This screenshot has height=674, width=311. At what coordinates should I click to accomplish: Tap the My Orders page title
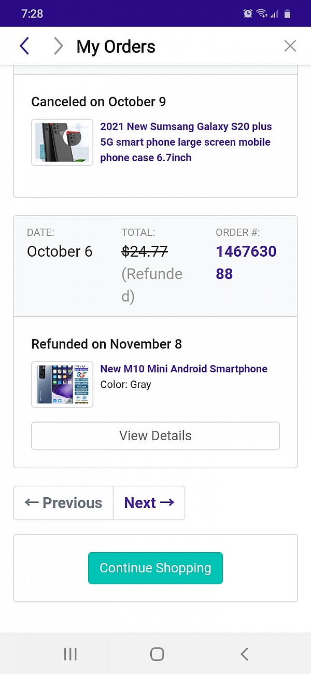tap(116, 47)
